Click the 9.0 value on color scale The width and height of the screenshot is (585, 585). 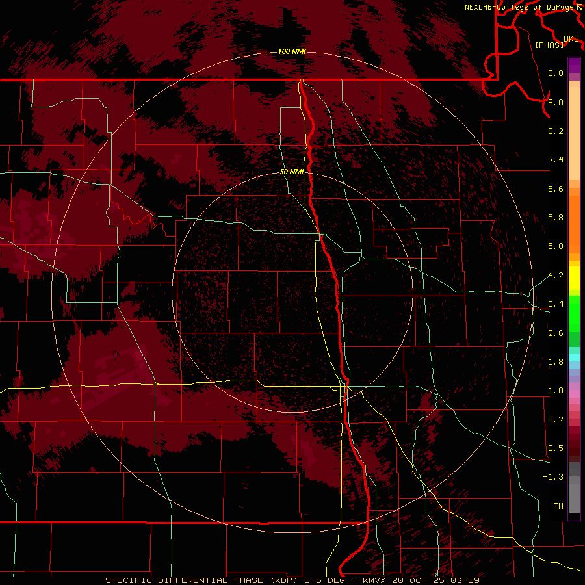tap(556, 102)
